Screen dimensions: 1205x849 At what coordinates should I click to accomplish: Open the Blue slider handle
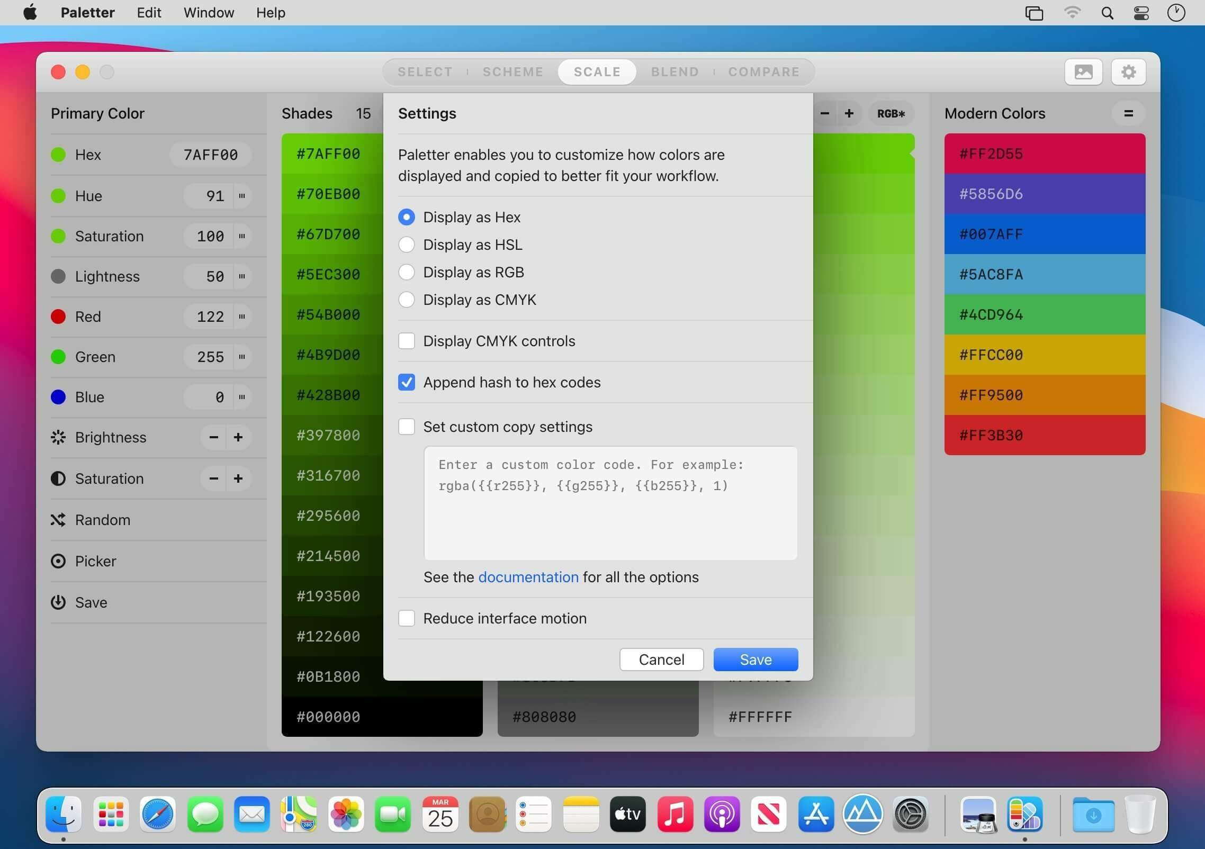[242, 397]
